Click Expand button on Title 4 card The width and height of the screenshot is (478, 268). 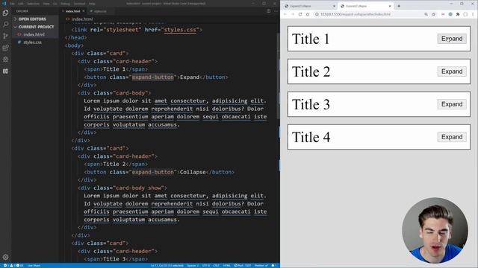[x=452, y=137]
